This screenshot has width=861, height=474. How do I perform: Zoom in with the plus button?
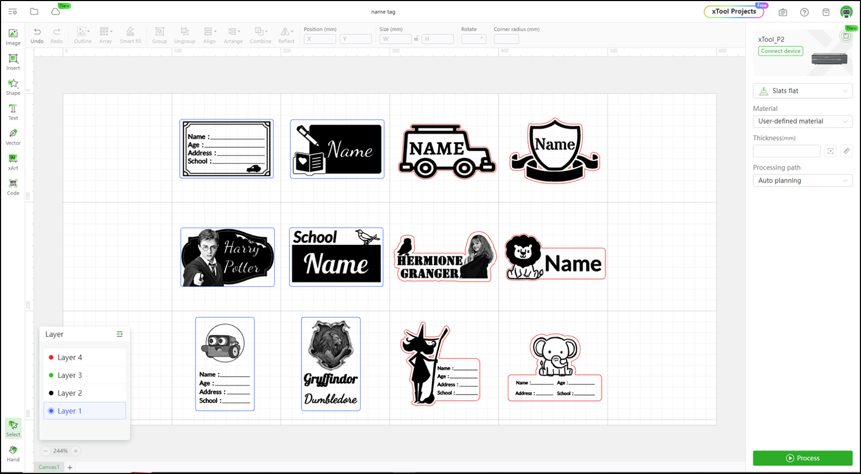76,451
